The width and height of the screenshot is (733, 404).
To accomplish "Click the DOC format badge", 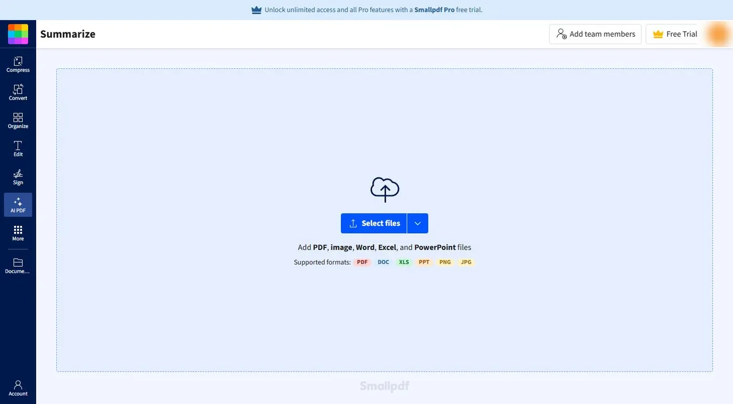I will (383, 262).
